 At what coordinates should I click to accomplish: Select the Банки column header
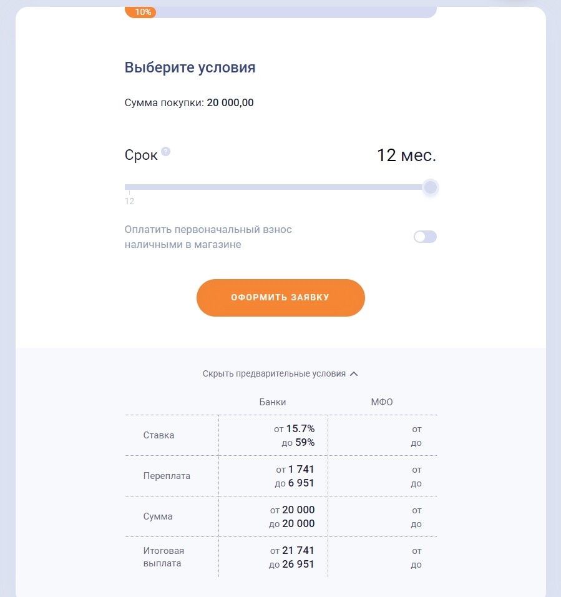[x=273, y=402]
